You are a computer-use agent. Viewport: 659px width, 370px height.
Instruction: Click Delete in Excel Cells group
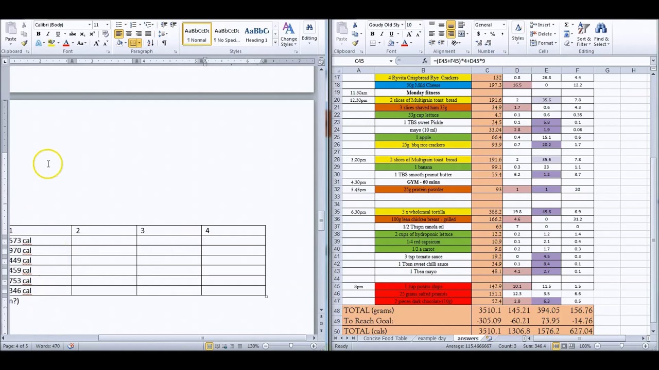[x=543, y=34]
